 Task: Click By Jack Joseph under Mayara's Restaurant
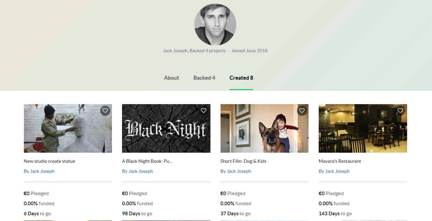coord(334,171)
